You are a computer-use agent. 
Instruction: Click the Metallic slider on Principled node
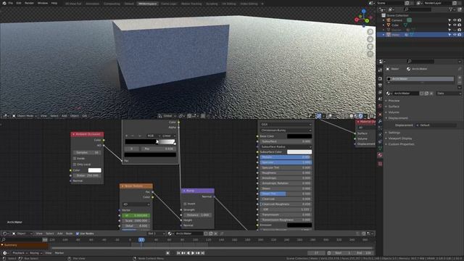coord(286,157)
